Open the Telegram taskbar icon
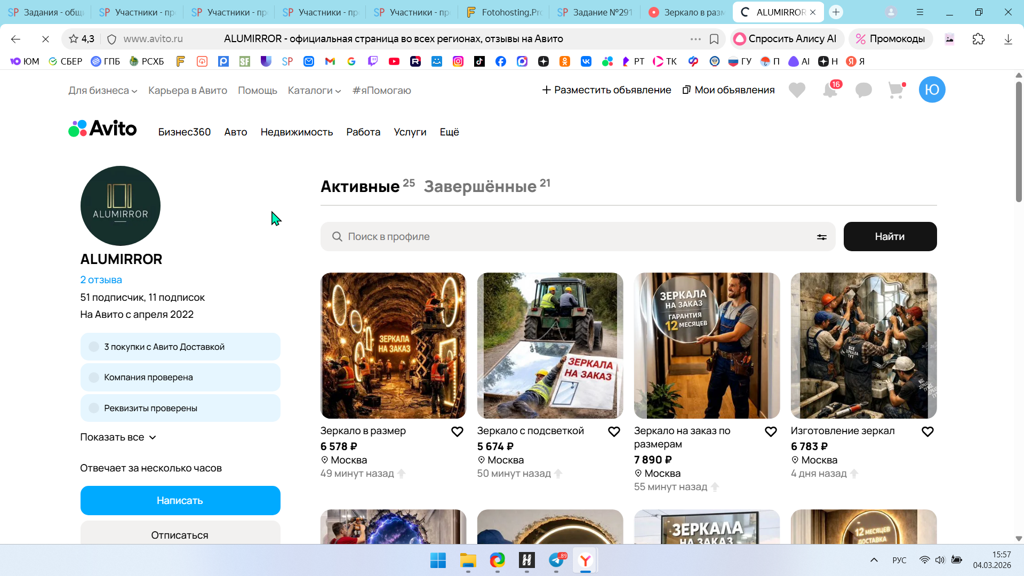 coord(556,560)
